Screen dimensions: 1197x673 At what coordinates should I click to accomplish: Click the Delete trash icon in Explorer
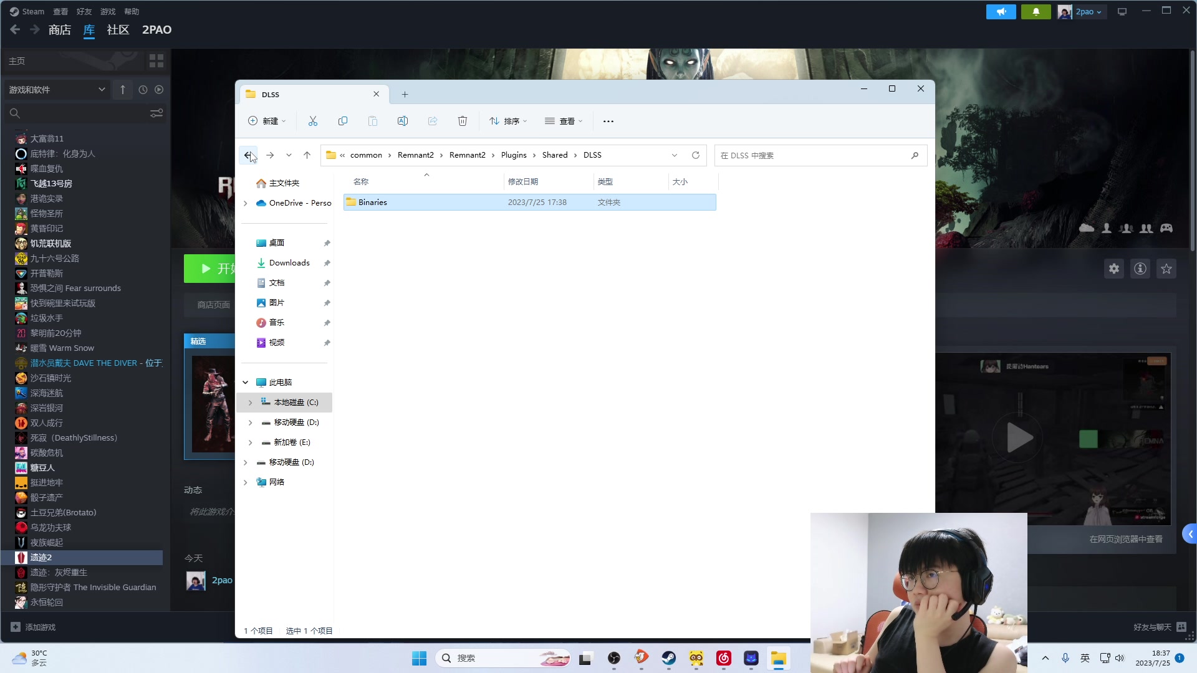pyautogui.click(x=463, y=121)
